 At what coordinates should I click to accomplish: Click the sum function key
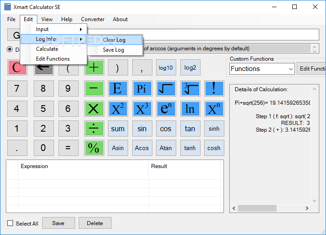coord(118,129)
